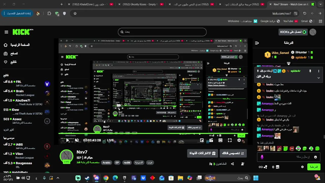Image resolution: width=325 pixels, height=183 pixels.
Task: Collapse the الدردشة chat panel icon
Action: tap(257, 43)
